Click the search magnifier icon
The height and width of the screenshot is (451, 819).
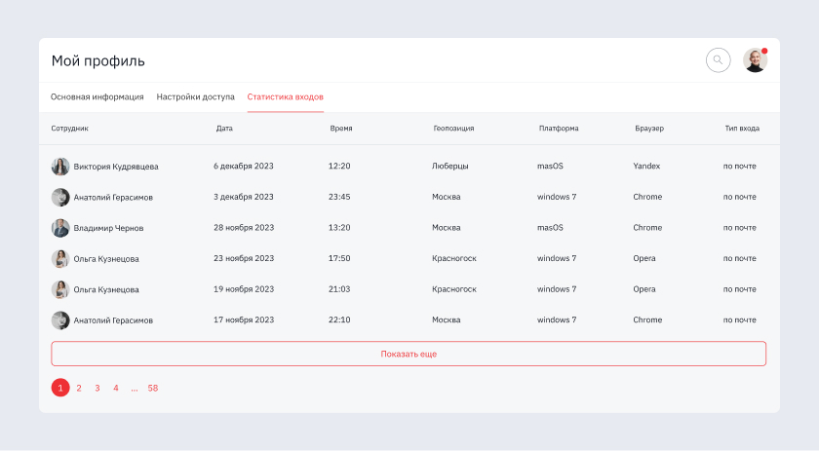coord(718,60)
